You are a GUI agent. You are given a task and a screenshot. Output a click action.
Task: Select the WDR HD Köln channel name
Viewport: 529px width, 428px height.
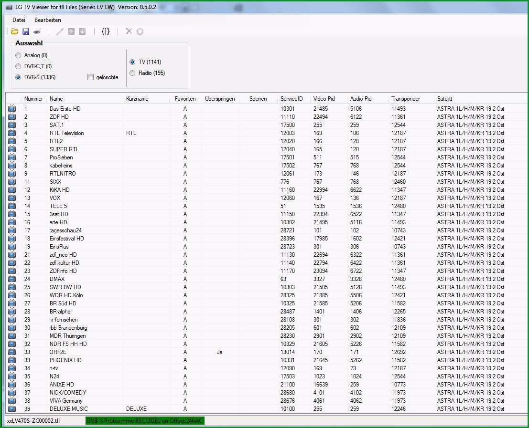(66, 295)
